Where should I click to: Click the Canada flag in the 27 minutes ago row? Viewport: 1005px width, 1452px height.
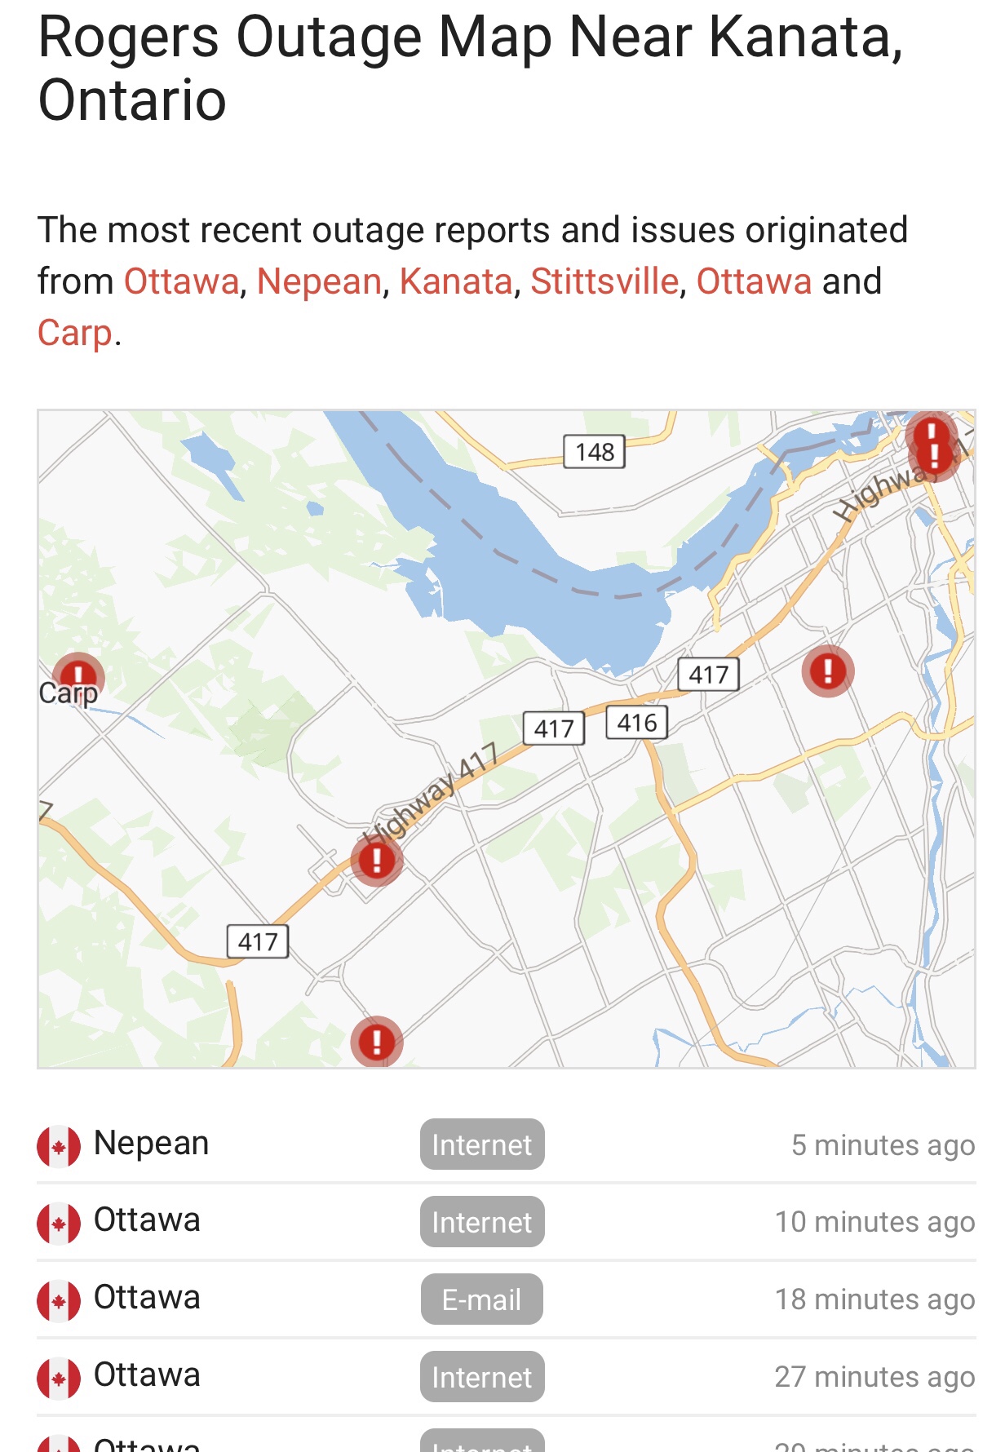pyautogui.click(x=59, y=1378)
